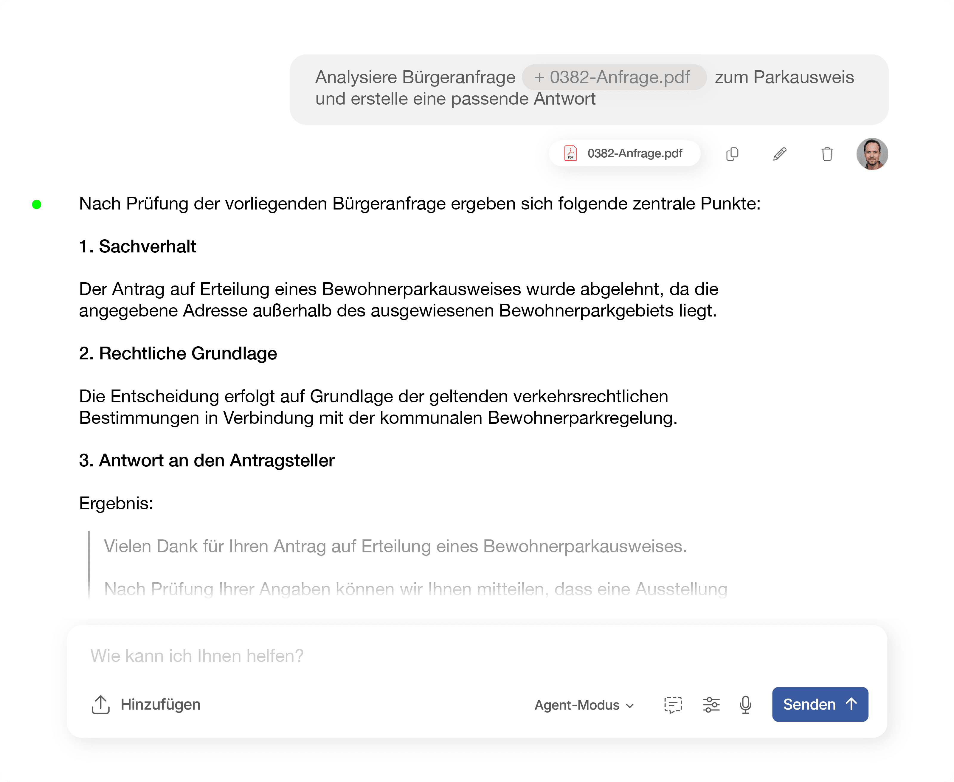The image size is (954, 782).
Task: Click the red PDF file icon
Action: click(571, 153)
